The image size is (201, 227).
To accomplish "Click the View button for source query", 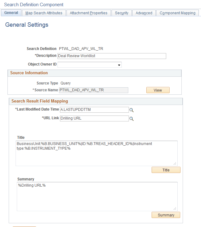I will click(158, 90).
